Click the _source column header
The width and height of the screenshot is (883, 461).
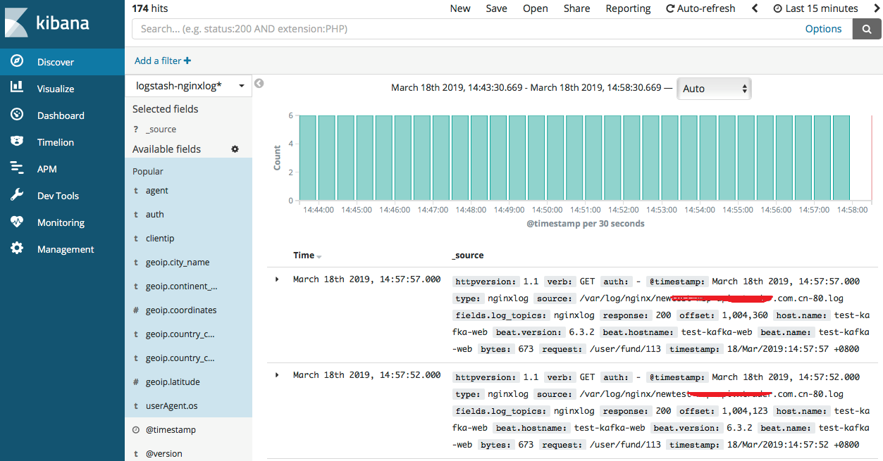(x=468, y=255)
